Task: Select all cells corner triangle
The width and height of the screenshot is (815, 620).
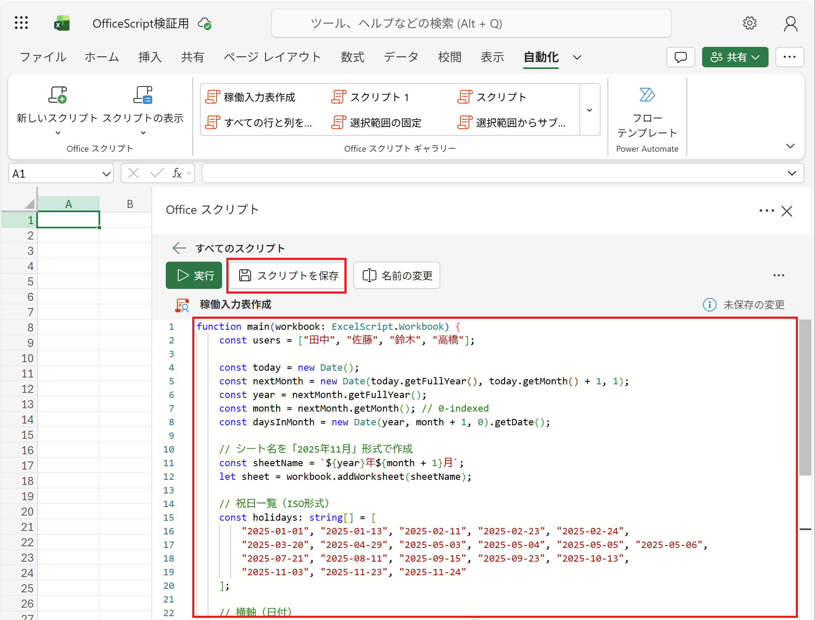Action: (x=29, y=204)
